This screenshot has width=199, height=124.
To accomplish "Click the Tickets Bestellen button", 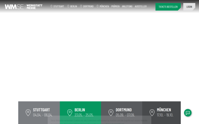I will click(x=168, y=7).
